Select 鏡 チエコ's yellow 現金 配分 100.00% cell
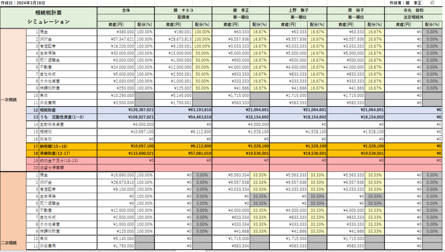Screen dimensions: 445x252 point(202,32)
